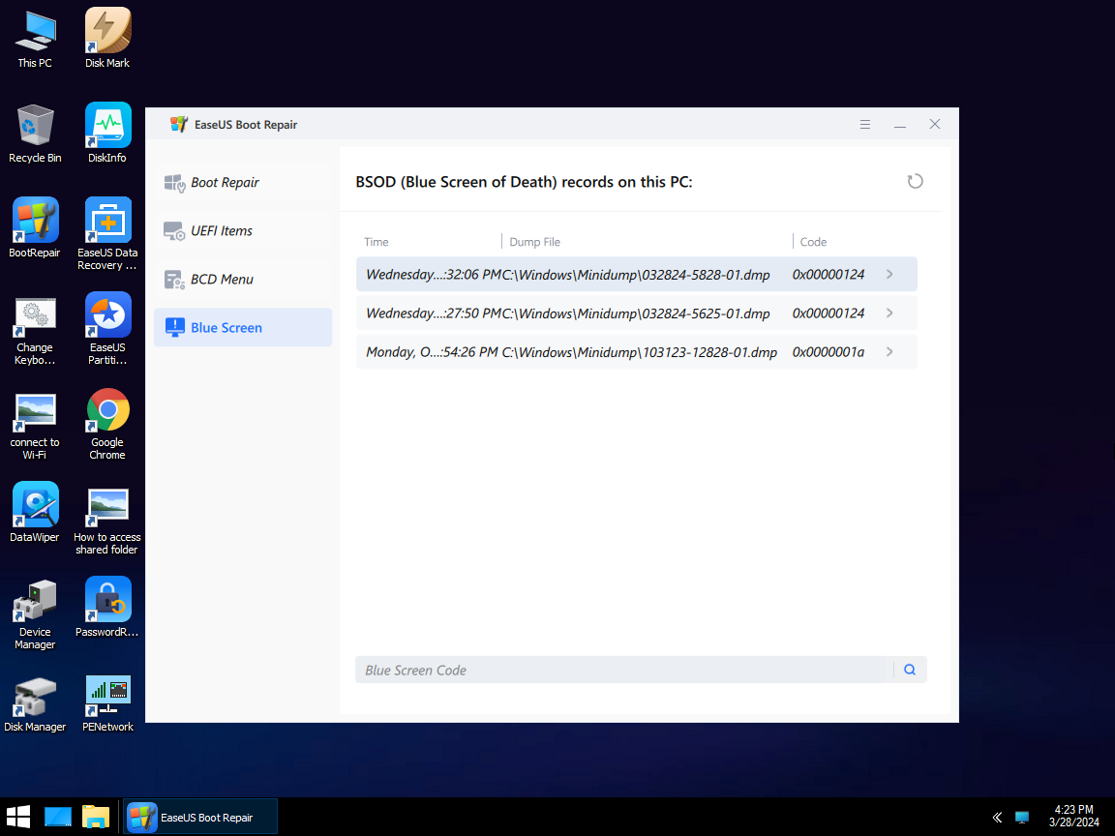Image resolution: width=1115 pixels, height=836 pixels.
Task: Go to the BCD Menu tab
Action: pos(243,280)
